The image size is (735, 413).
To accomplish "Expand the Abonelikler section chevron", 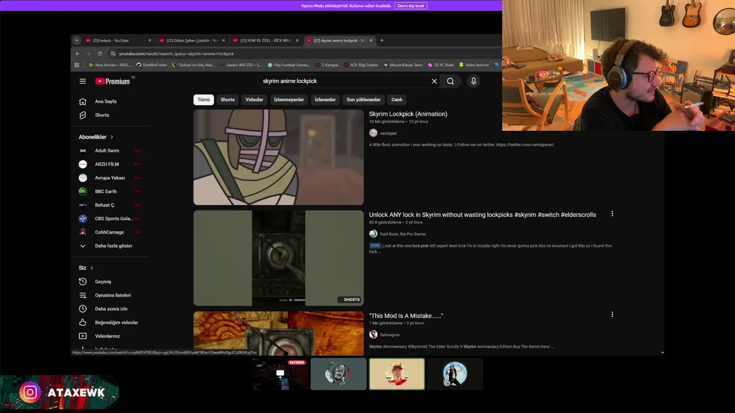I will click(x=111, y=137).
